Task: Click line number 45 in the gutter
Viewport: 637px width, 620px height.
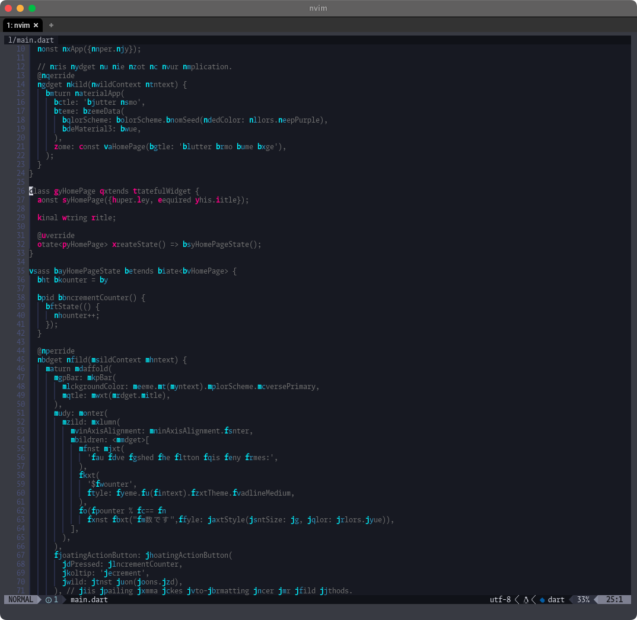Action: click(21, 359)
